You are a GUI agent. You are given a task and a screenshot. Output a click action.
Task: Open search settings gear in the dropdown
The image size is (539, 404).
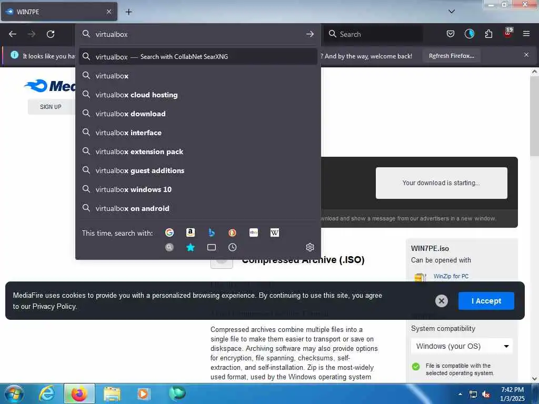point(310,247)
